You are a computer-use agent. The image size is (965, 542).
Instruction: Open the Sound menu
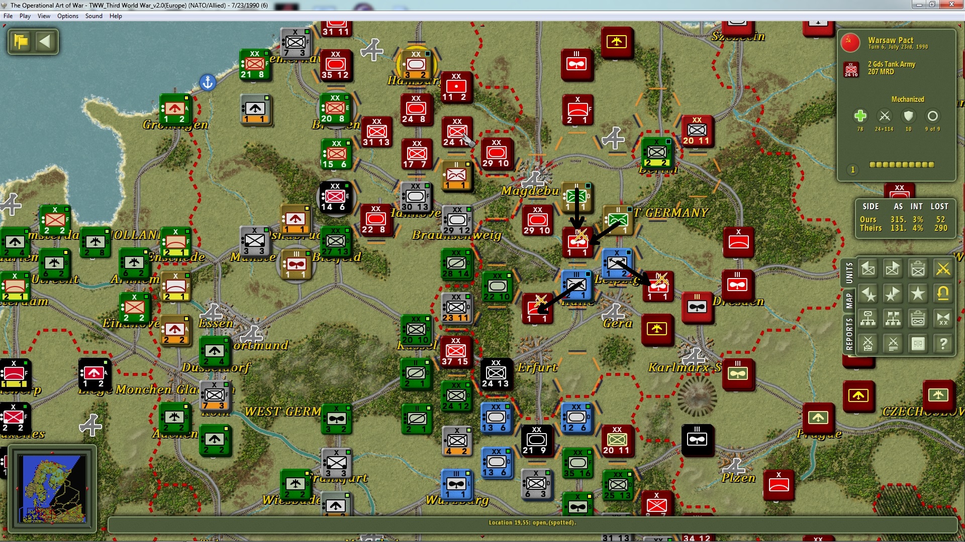pos(93,16)
